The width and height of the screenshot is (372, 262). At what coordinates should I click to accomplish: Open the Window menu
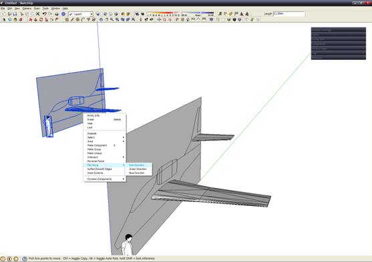pyautogui.click(x=55, y=8)
